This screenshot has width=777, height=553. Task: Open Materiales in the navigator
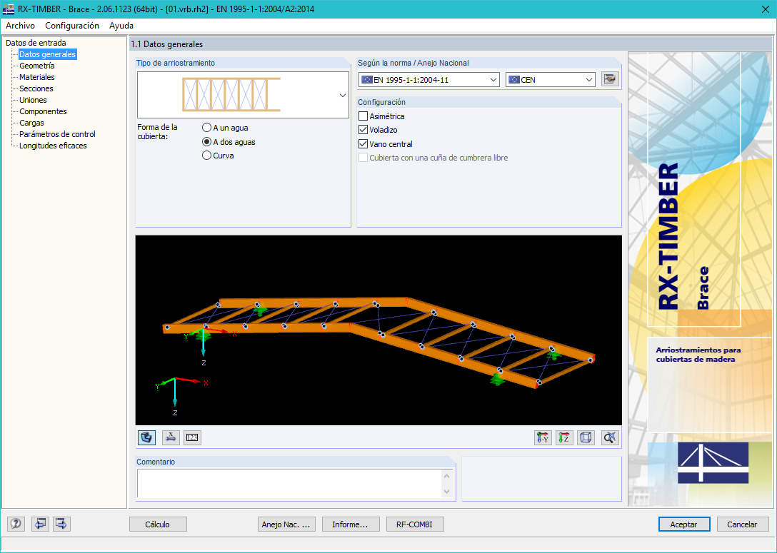(37, 77)
